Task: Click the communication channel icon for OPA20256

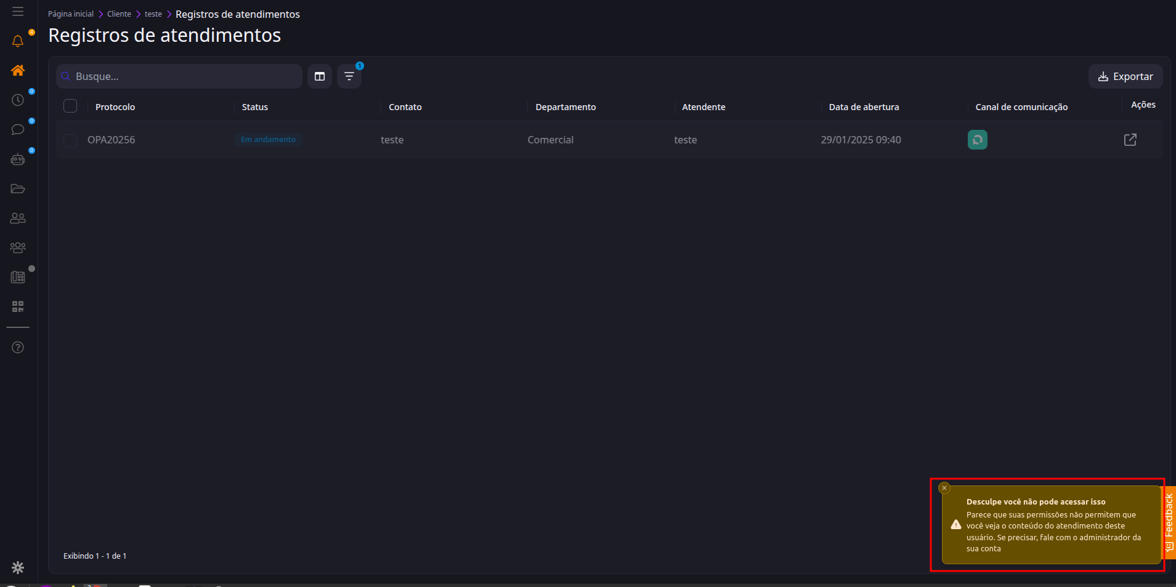Action: tap(978, 140)
